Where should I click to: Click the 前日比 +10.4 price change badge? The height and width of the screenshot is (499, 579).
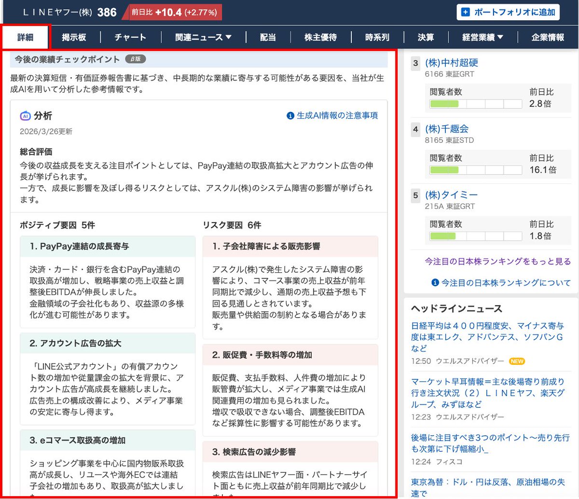coord(174,12)
